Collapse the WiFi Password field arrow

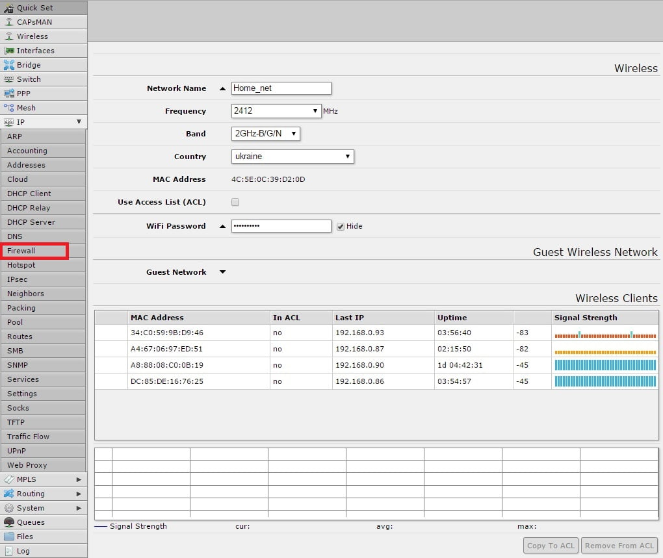click(222, 227)
